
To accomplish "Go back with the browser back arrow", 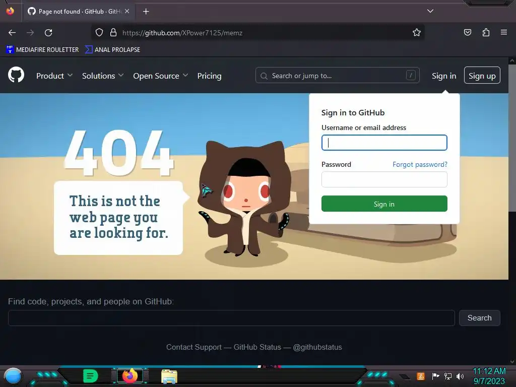I will 12,33.
